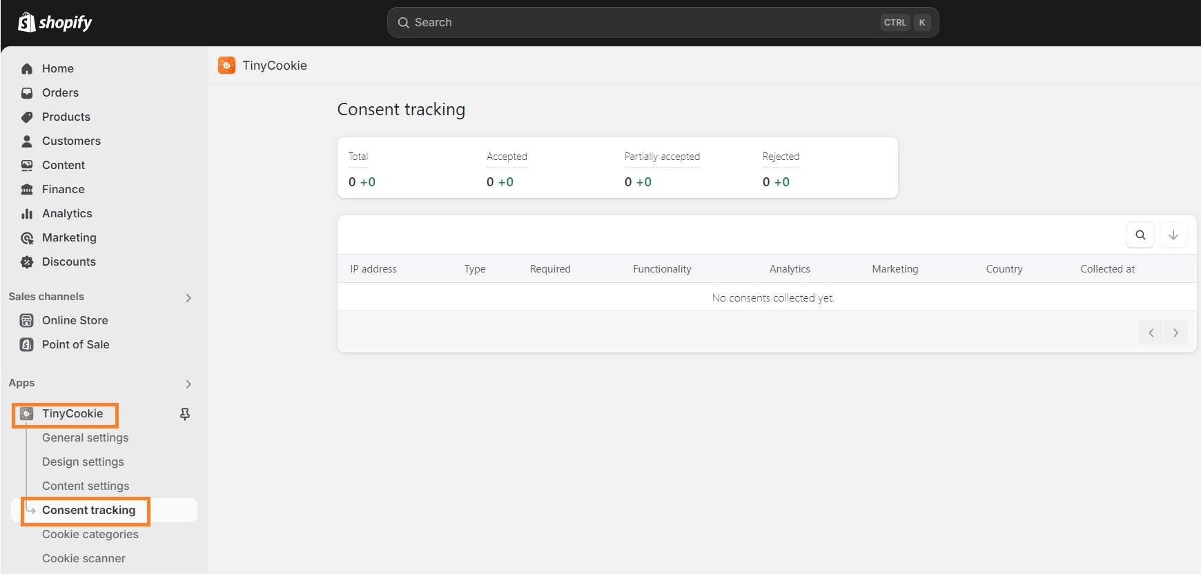The width and height of the screenshot is (1201, 574).
Task: Click the Analytics column header in table
Action: (x=790, y=269)
